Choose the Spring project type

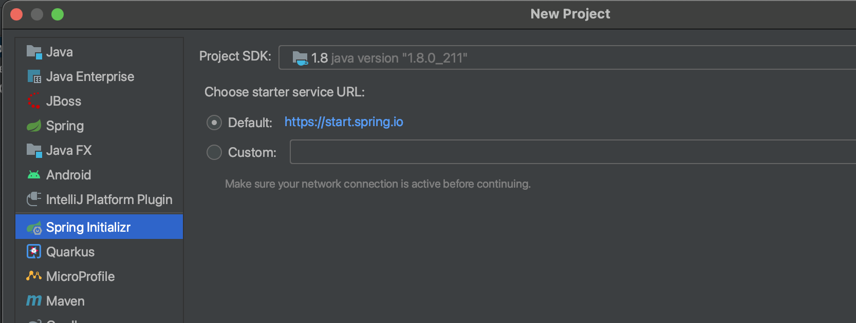(x=99, y=126)
